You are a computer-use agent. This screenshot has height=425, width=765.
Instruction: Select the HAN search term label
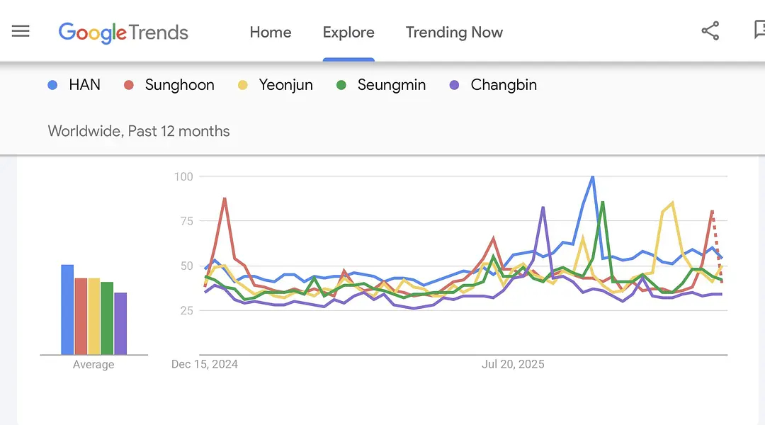point(84,85)
